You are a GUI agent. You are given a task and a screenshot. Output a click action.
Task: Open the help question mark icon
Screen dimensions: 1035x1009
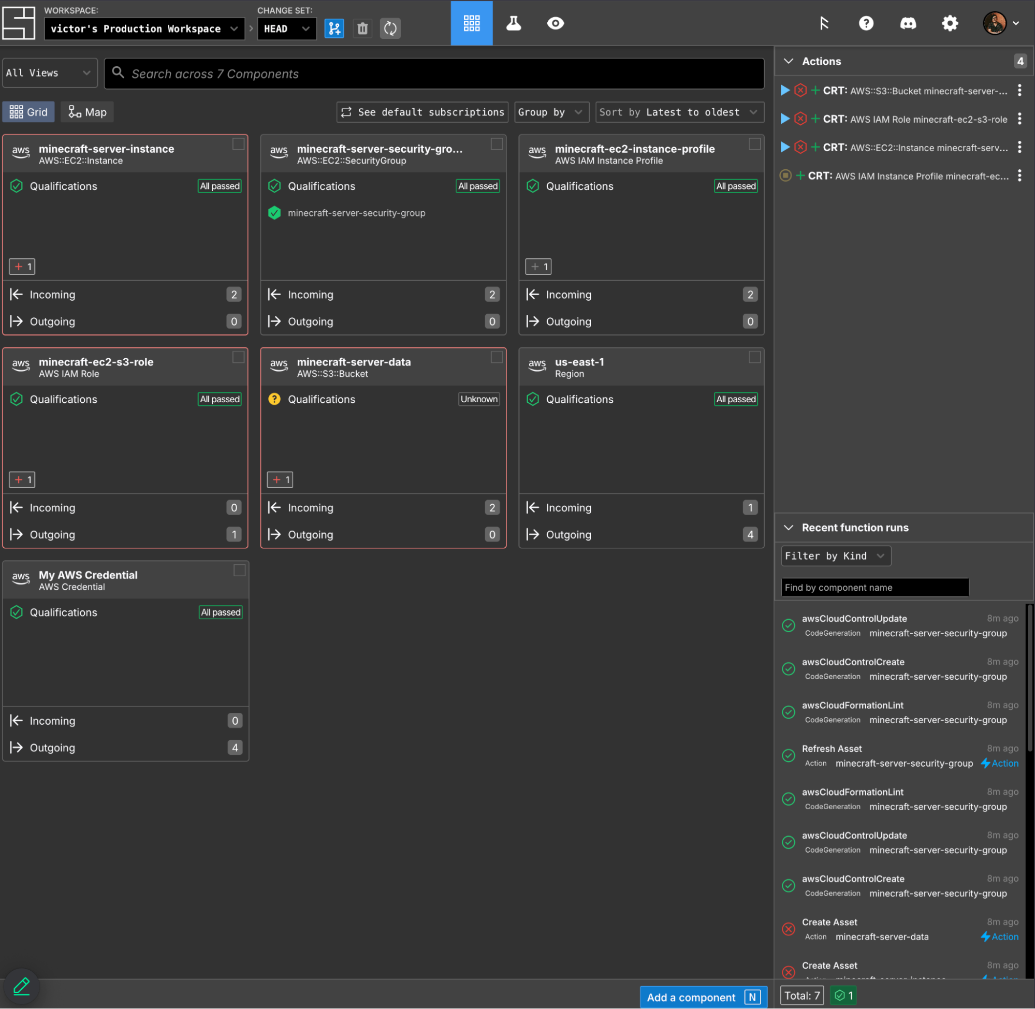866,23
